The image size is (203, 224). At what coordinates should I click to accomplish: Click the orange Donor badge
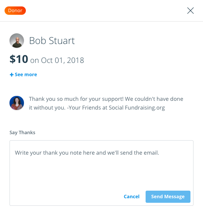(x=15, y=11)
